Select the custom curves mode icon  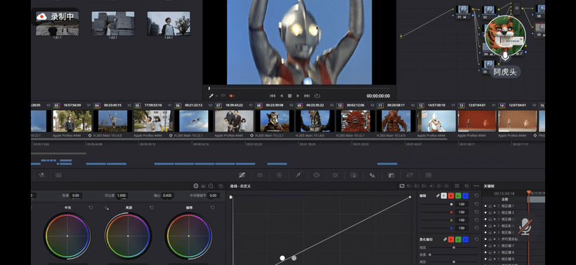pyautogui.click(x=402, y=186)
